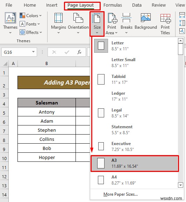Select column A header
Image resolution: width=186 pixels, height=202 pixels.
13,64
